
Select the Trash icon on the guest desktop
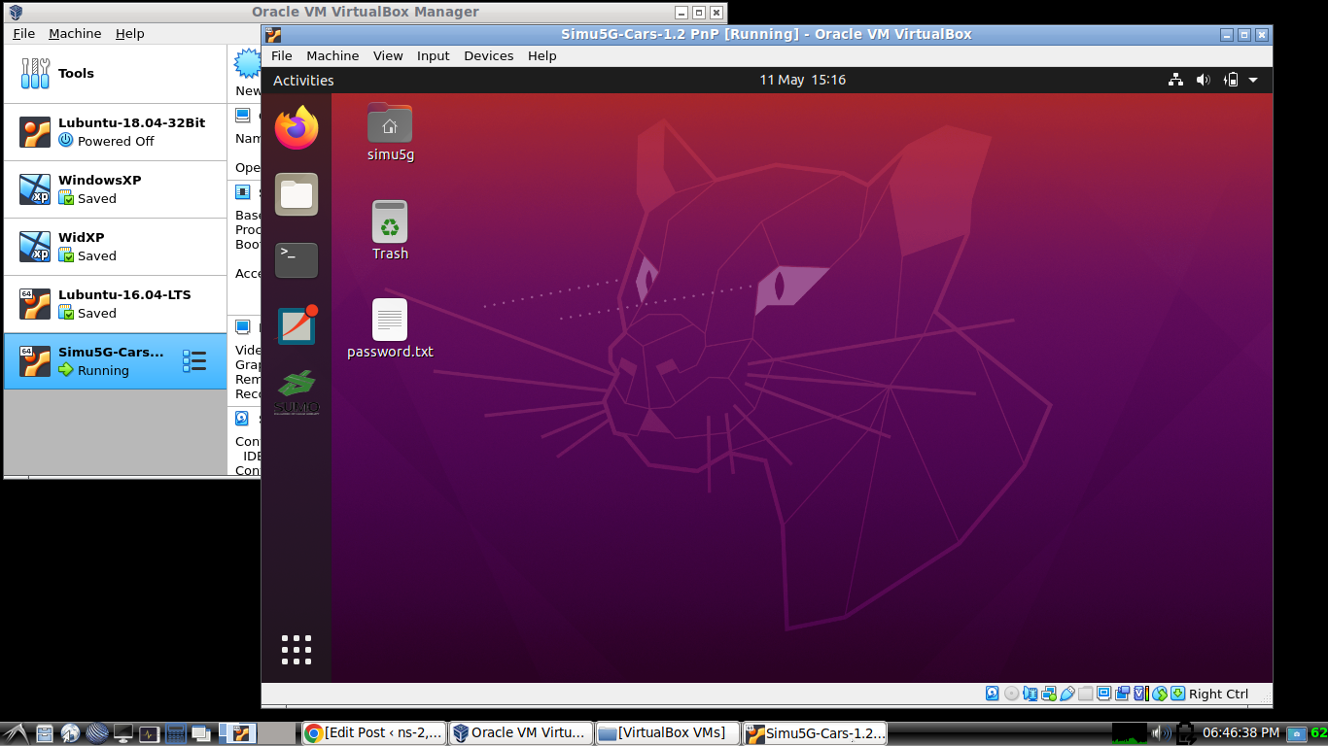[x=390, y=230]
